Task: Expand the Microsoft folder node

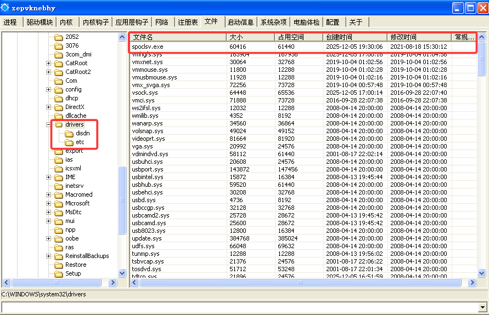Action: point(48,203)
